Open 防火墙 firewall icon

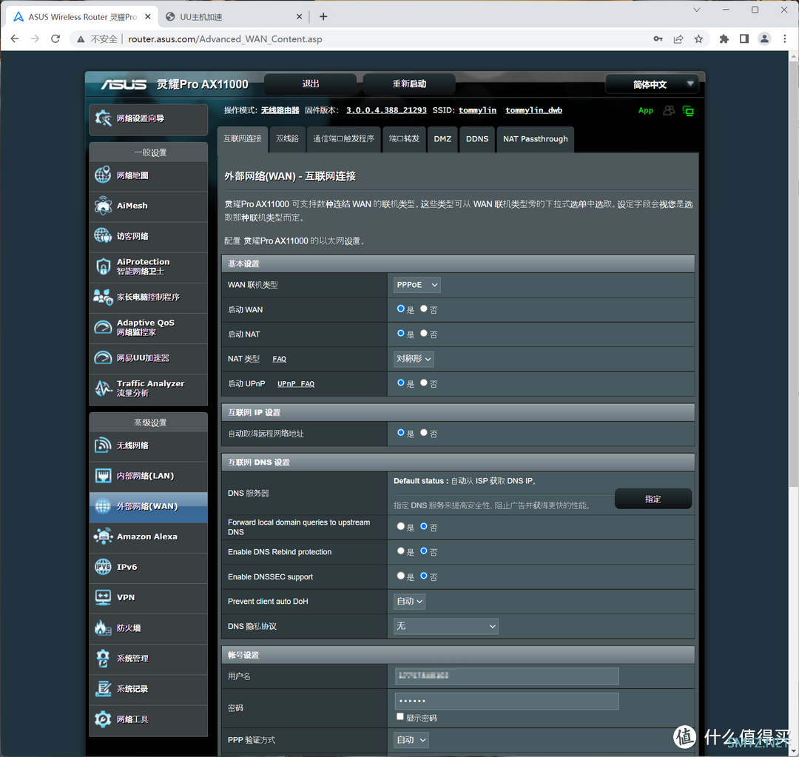pyautogui.click(x=103, y=628)
